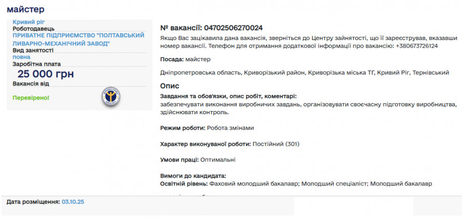
Task: Click the Перевірено! verified label
Action: click(31, 97)
